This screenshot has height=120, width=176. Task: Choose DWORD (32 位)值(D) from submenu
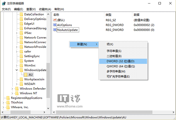(x=116, y=61)
